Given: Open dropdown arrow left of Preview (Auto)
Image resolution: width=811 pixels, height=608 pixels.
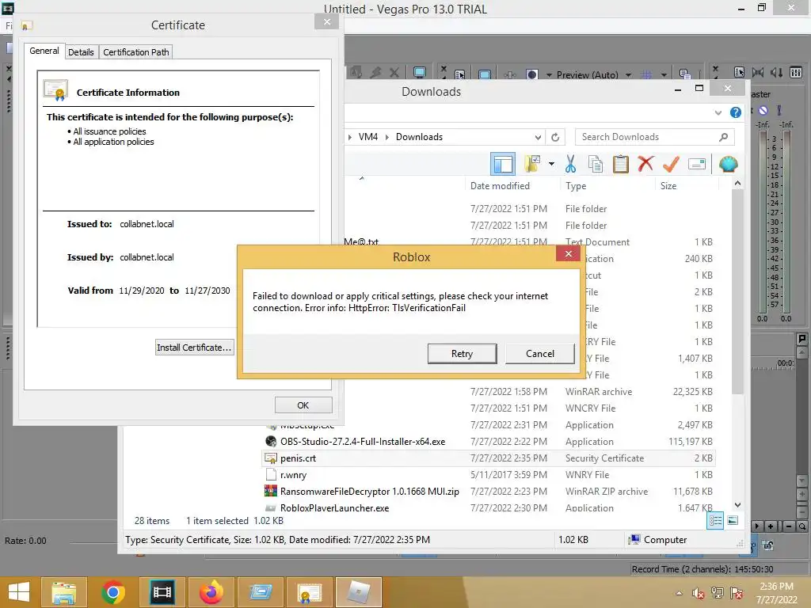Looking at the screenshot, I should (549, 75).
